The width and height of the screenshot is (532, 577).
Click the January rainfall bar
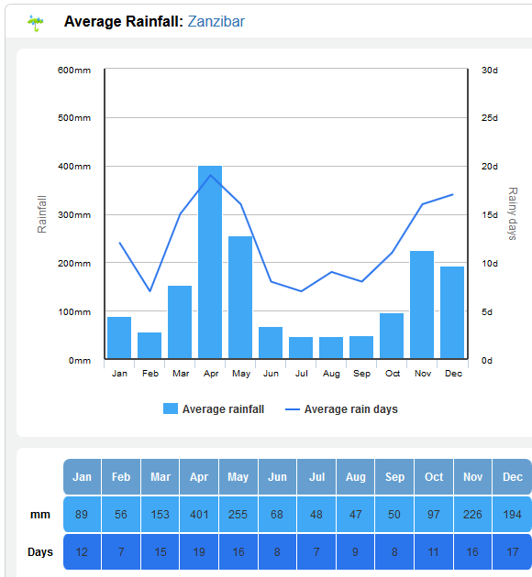pos(119,337)
